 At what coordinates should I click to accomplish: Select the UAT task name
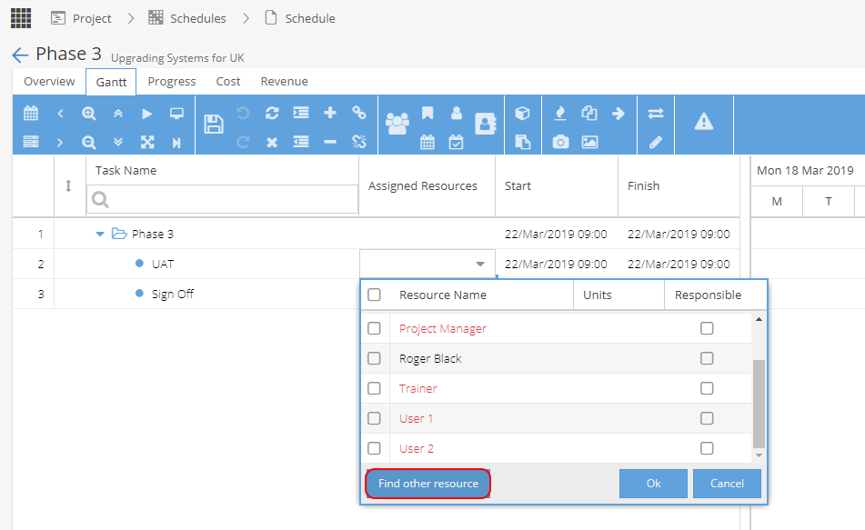163,265
